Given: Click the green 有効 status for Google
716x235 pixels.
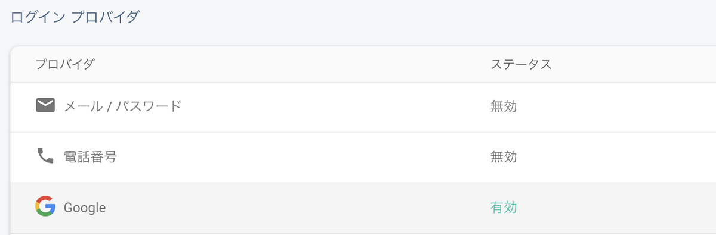Looking at the screenshot, I should tap(503, 207).
